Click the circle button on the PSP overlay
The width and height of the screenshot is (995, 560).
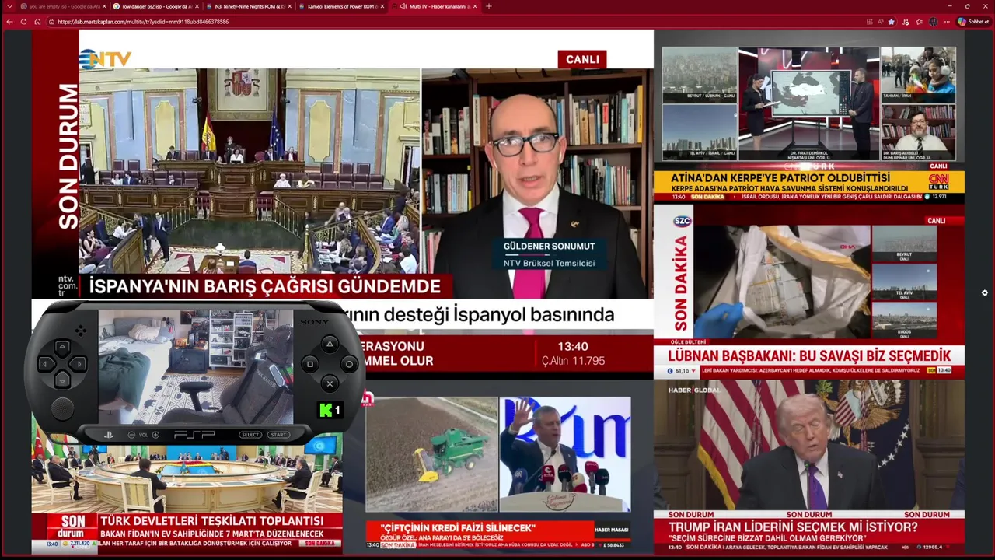click(349, 364)
